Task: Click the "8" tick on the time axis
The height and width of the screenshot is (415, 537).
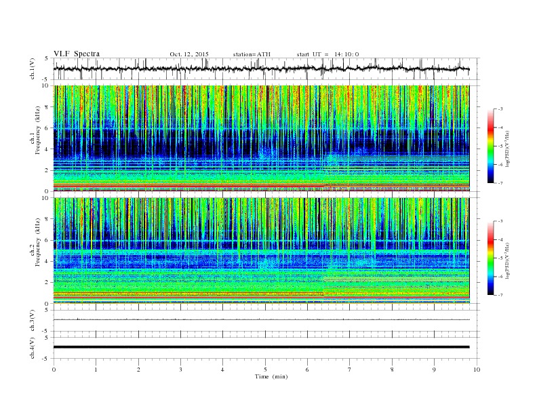Action: [x=392, y=370]
